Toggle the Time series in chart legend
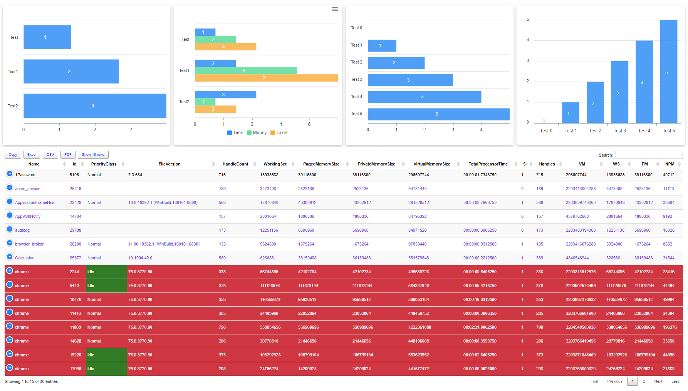688x391 pixels. point(235,133)
